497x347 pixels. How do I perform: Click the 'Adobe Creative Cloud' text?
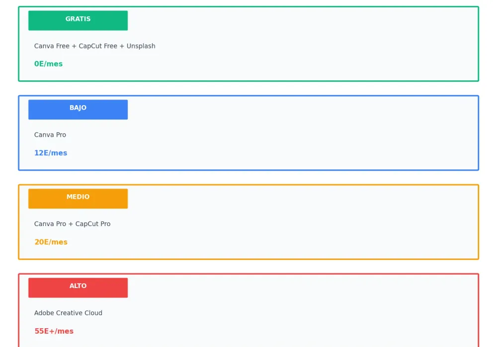pos(68,313)
